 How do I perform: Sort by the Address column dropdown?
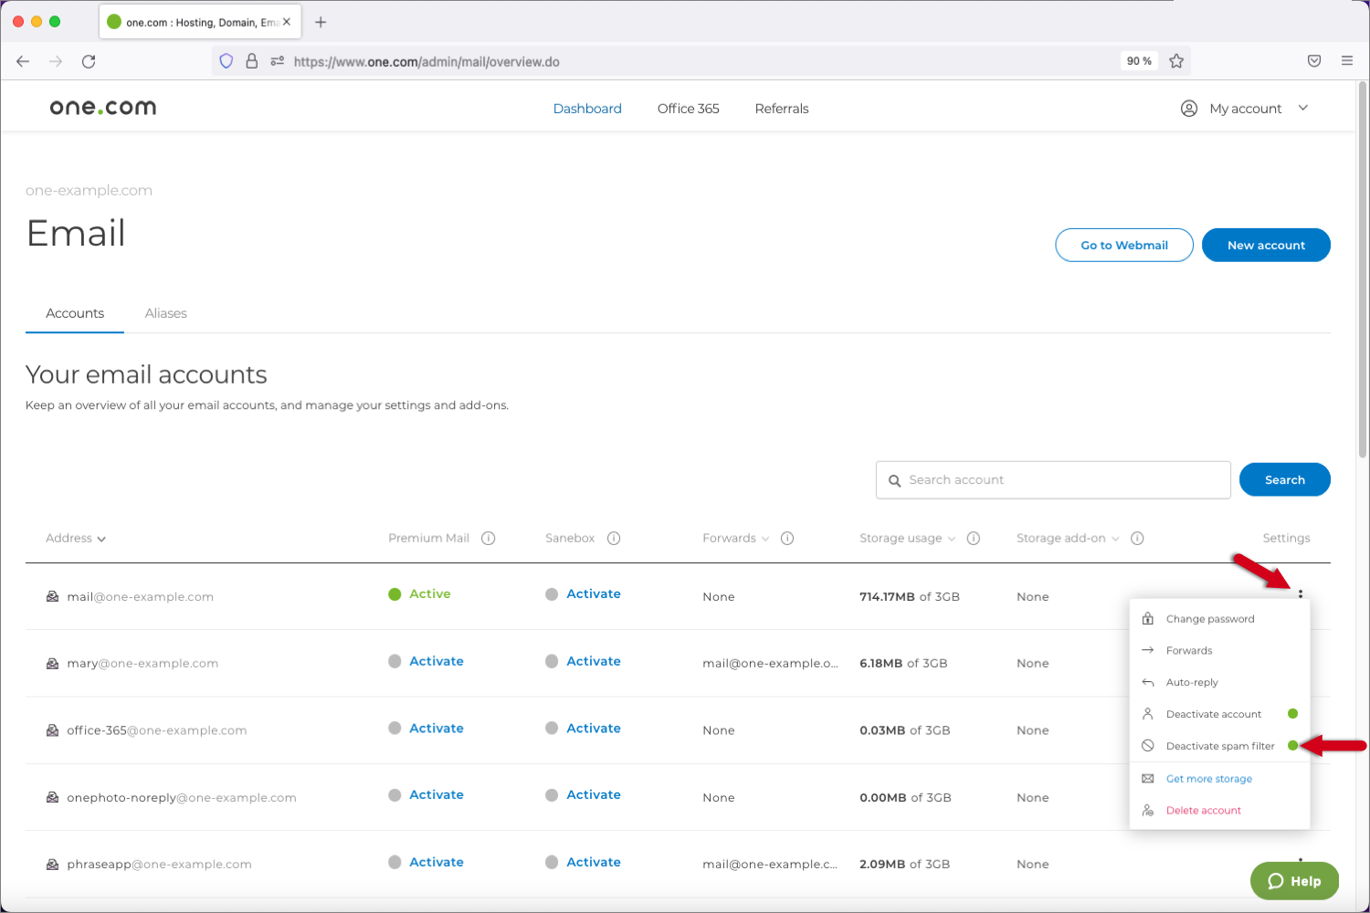tap(76, 539)
